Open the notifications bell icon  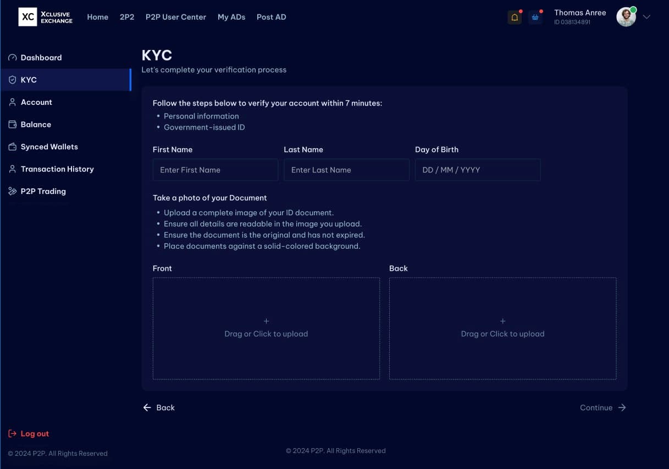coord(514,17)
